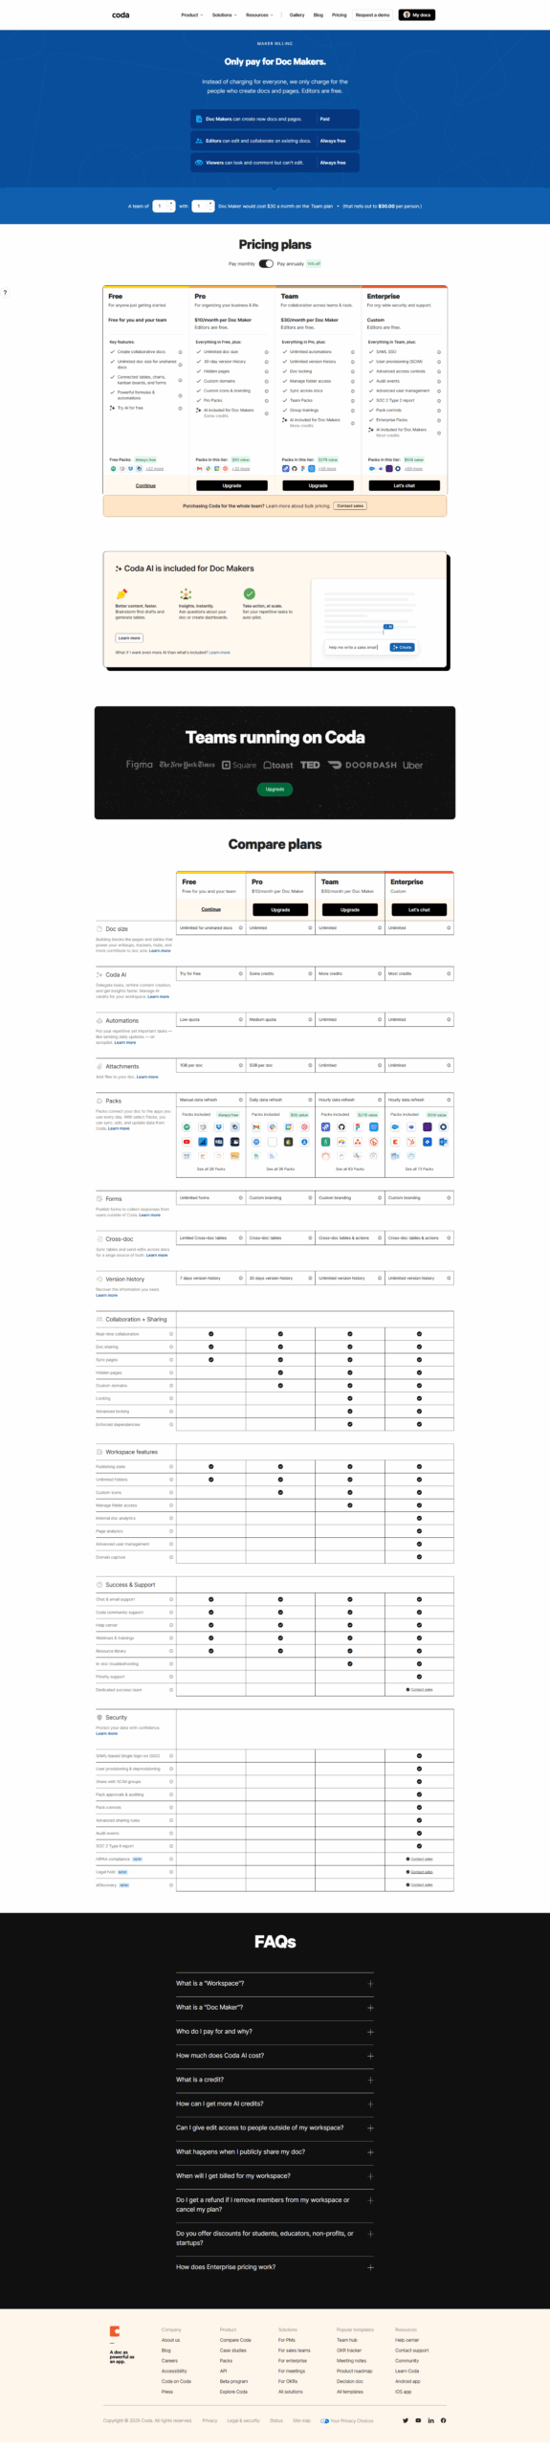This screenshot has width=550, height=2450.
Task: Expand the 'What is a "Doc Maker"?' FAQ
Action: point(275,2007)
